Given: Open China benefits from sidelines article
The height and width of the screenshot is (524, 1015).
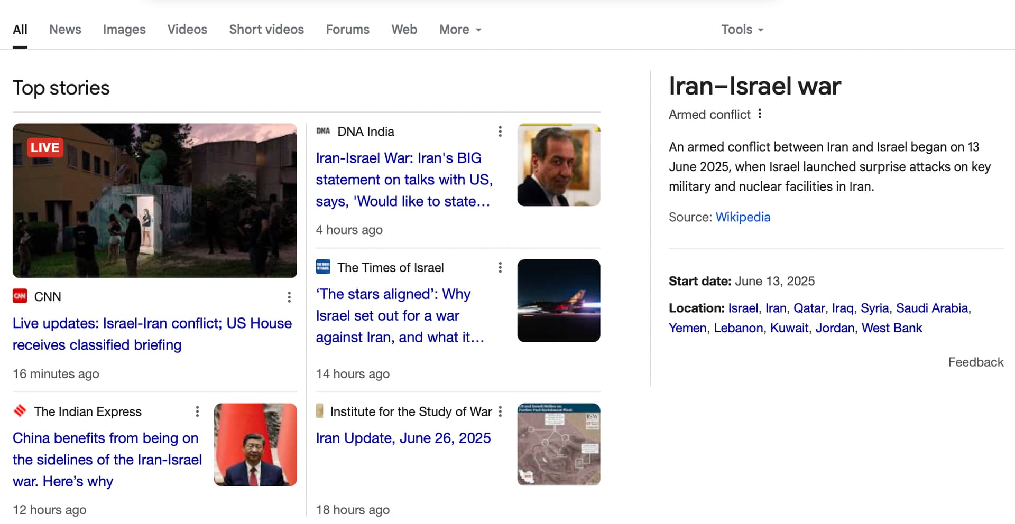Looking at the screenshot, I should (107, 460).
